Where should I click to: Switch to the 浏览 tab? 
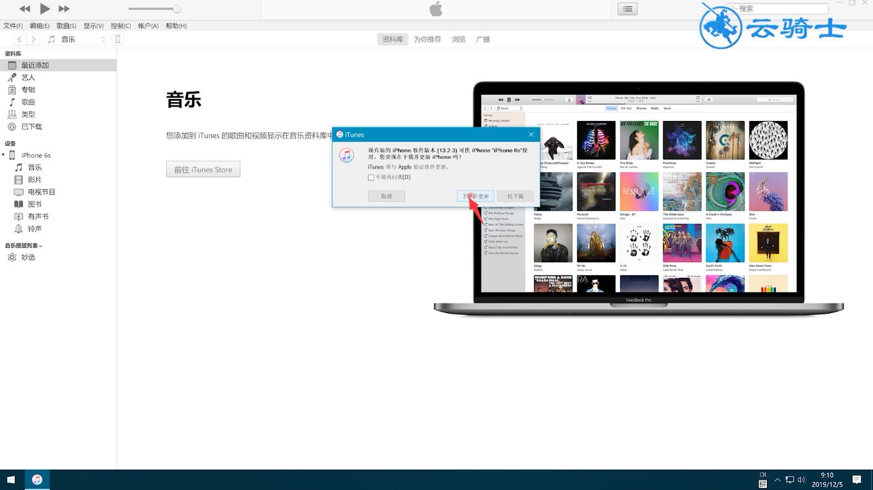(x=459, y=40)
